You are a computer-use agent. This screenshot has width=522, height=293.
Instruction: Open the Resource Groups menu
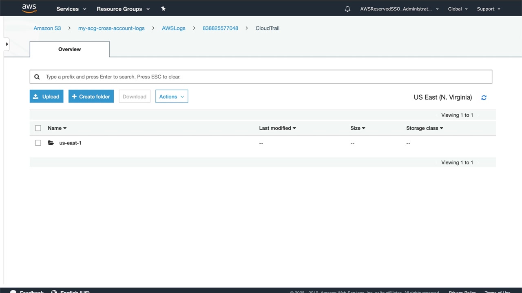coord(123,9)
